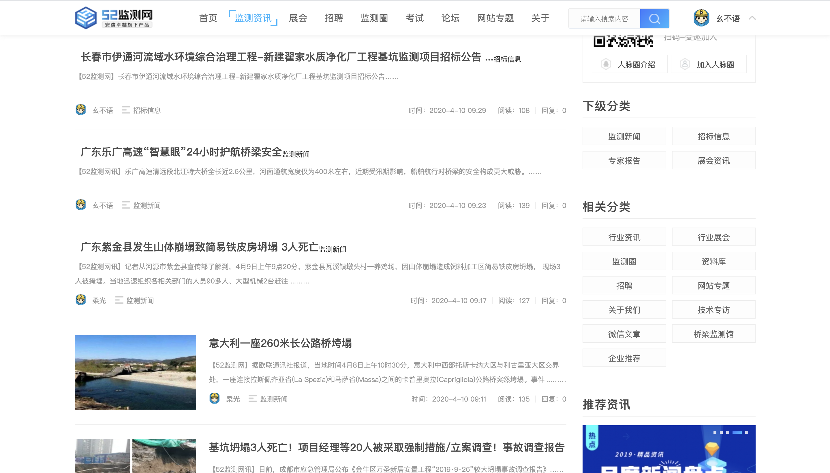
Task: Open 技术专访 related category
Action: 713,310
